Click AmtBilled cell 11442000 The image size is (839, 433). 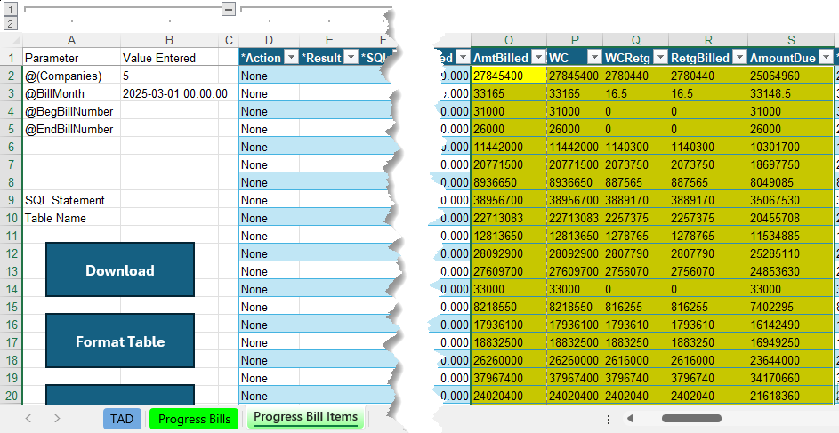[509, 147]
